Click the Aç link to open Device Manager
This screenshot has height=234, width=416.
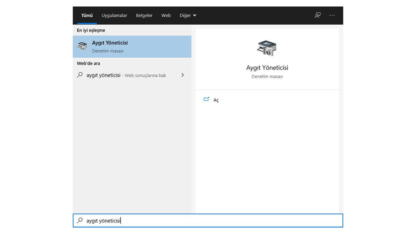point(216,100)
